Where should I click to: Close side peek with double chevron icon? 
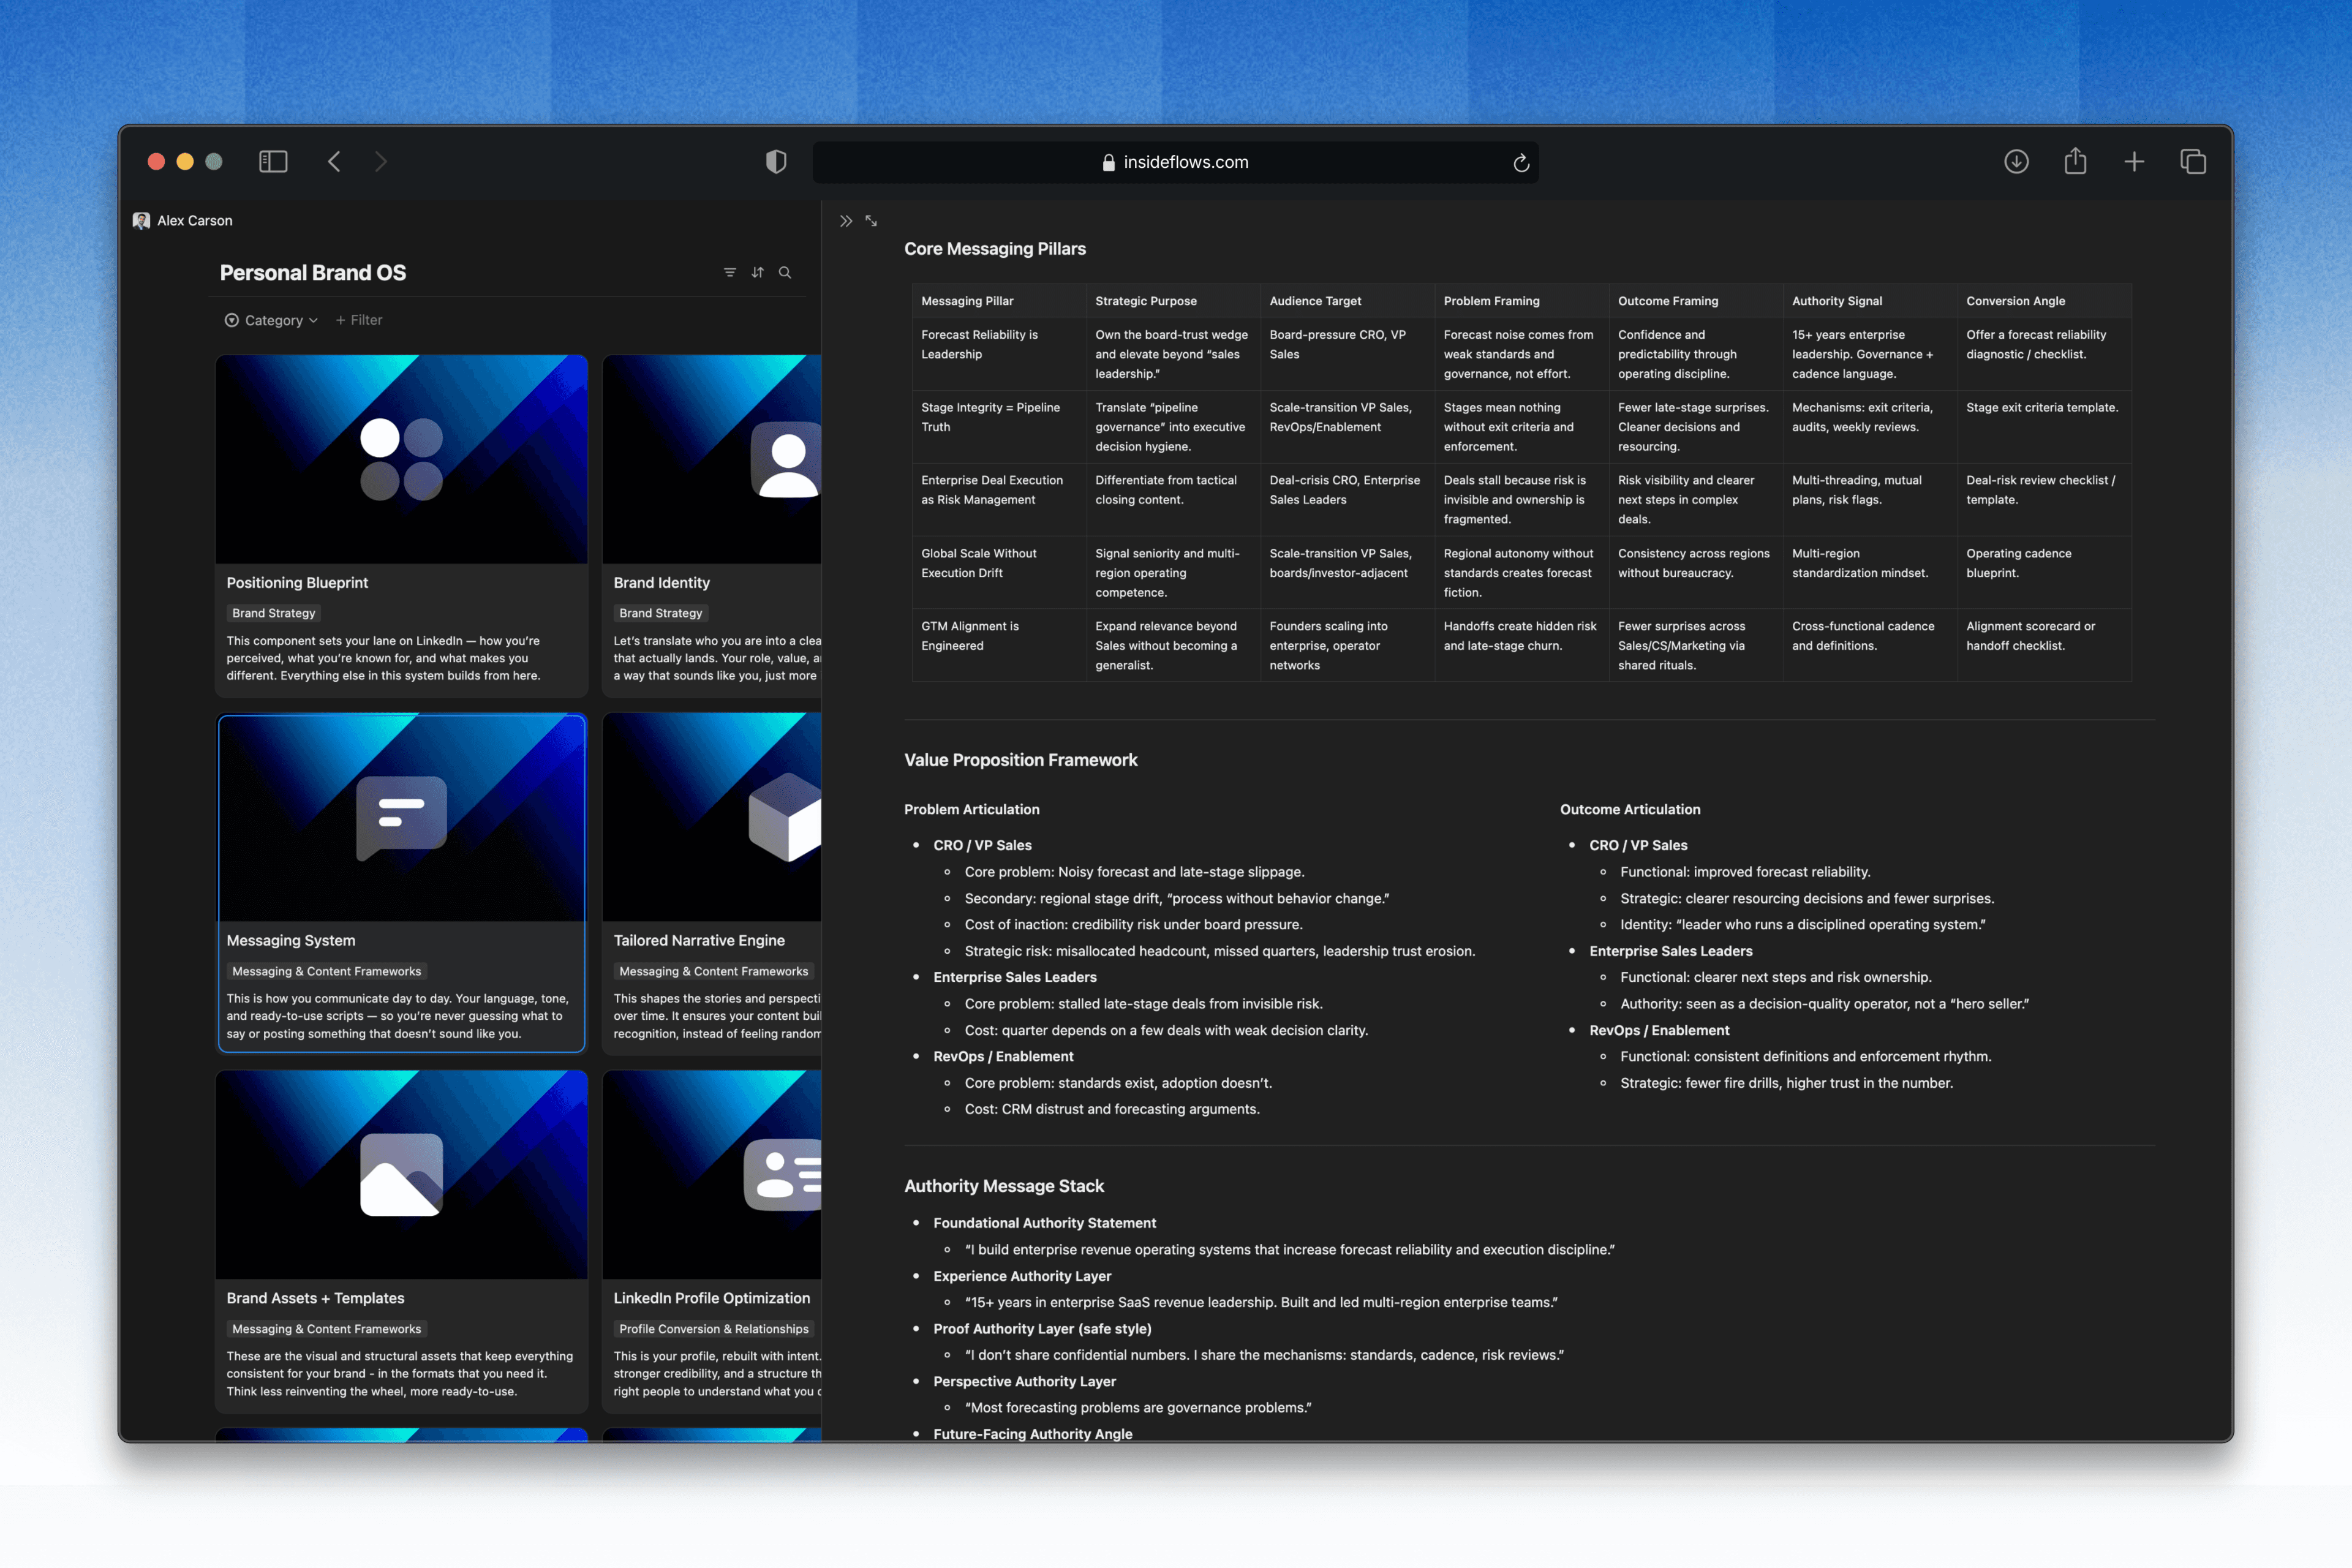click(x=846, y=221)
